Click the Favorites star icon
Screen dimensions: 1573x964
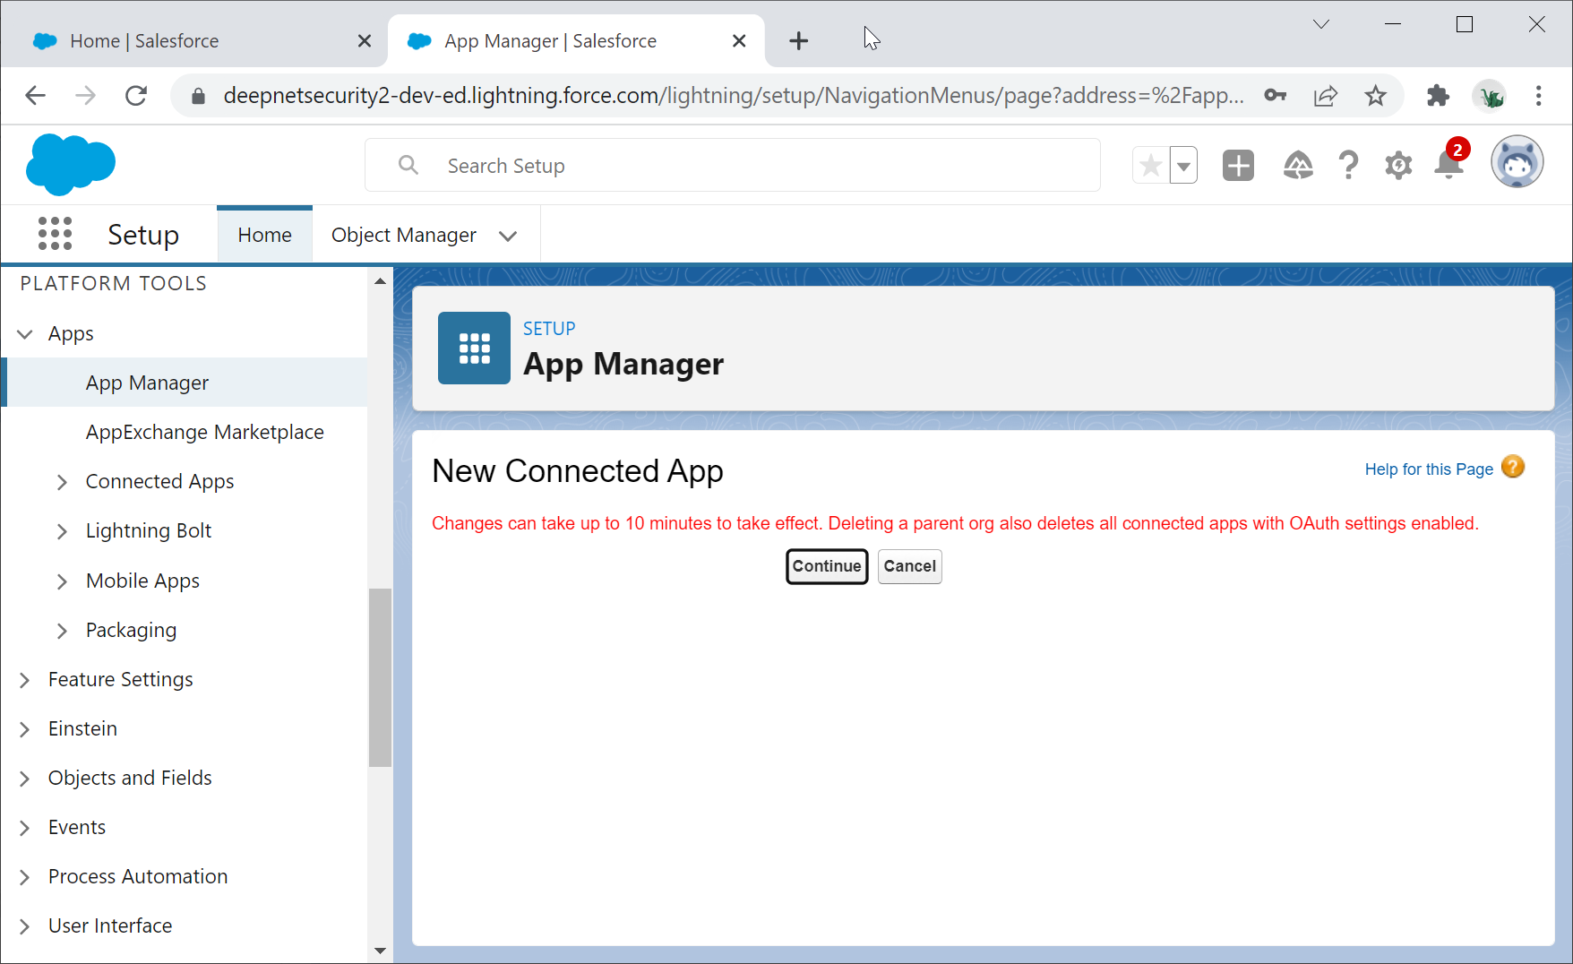click(x=1151, y=166)
